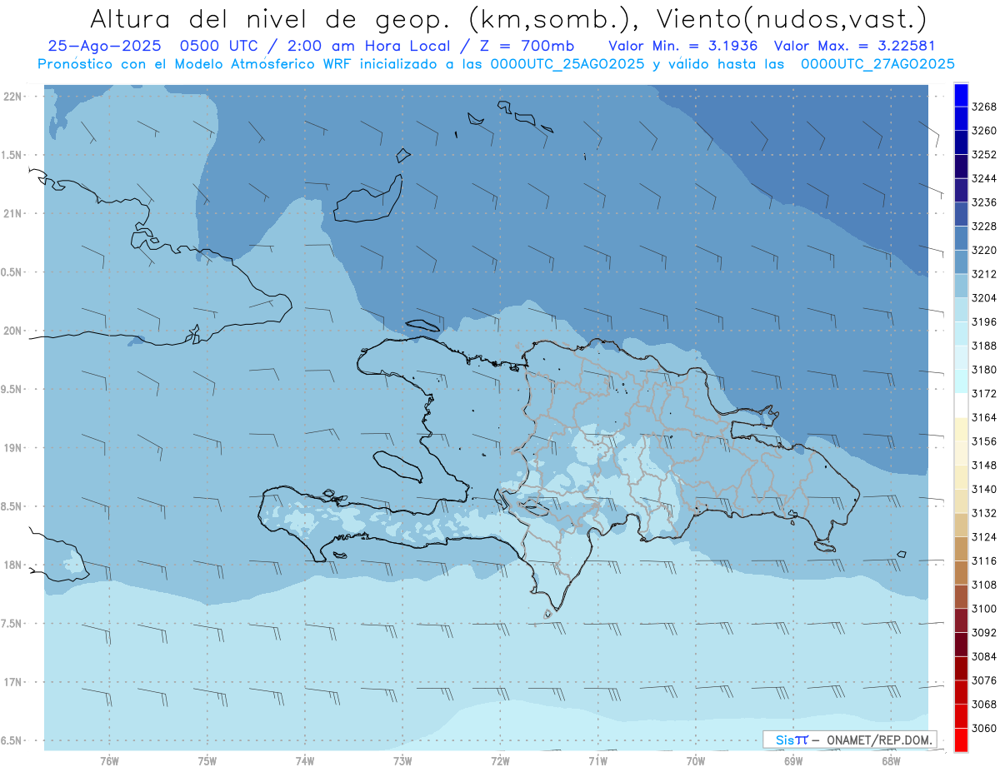Click the bright blue top color bar swatch
The image size is (1000, 772).
click(961, 95)
